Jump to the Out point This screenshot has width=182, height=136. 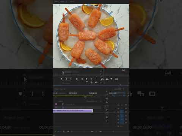(96, 79)
